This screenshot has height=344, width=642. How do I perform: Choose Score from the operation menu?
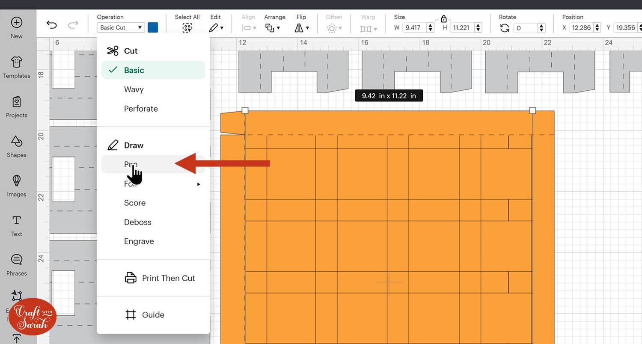(135, 203)
